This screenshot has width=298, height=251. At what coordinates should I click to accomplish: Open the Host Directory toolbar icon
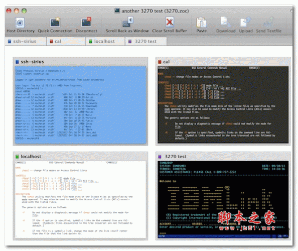[x=20, y=23]
